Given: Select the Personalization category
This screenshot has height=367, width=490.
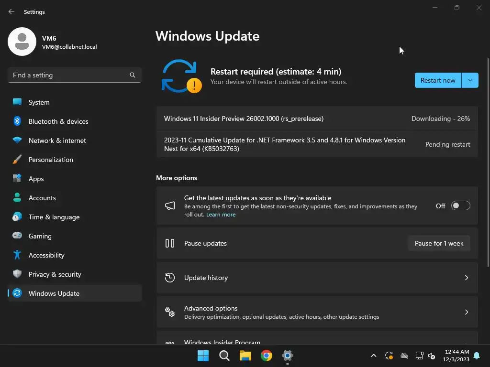Looking at the screenshot, I should click(x=75, y=159).
